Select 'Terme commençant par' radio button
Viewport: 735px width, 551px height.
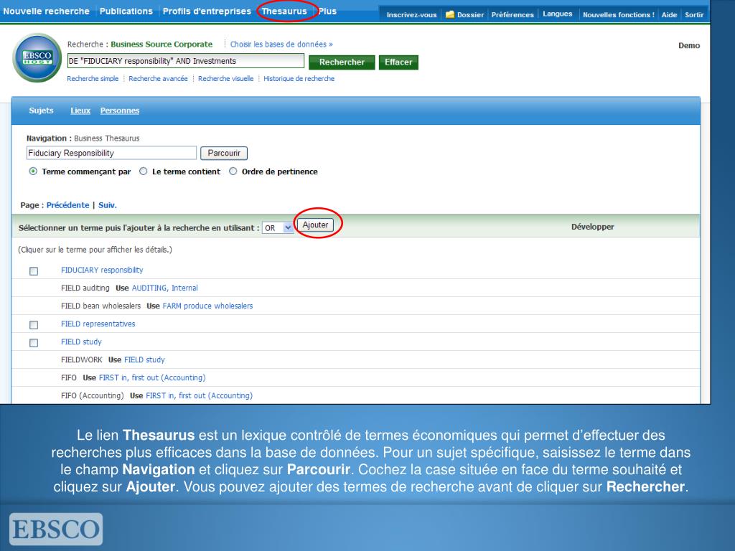(x=33, y=171)
